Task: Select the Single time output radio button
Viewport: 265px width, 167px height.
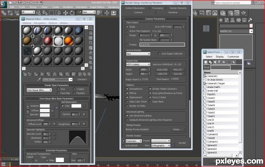Action: (x=127, y=27)
